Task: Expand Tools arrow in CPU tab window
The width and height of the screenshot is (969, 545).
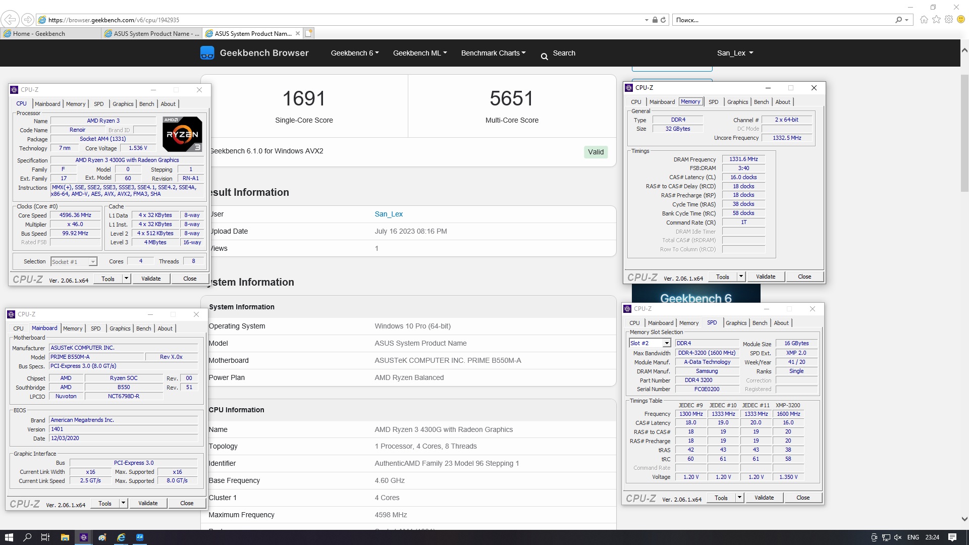Action: [x=126, y=279]
